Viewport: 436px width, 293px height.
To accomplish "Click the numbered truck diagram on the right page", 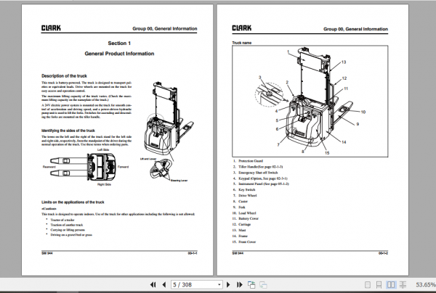I will click(x=310, y=102).
